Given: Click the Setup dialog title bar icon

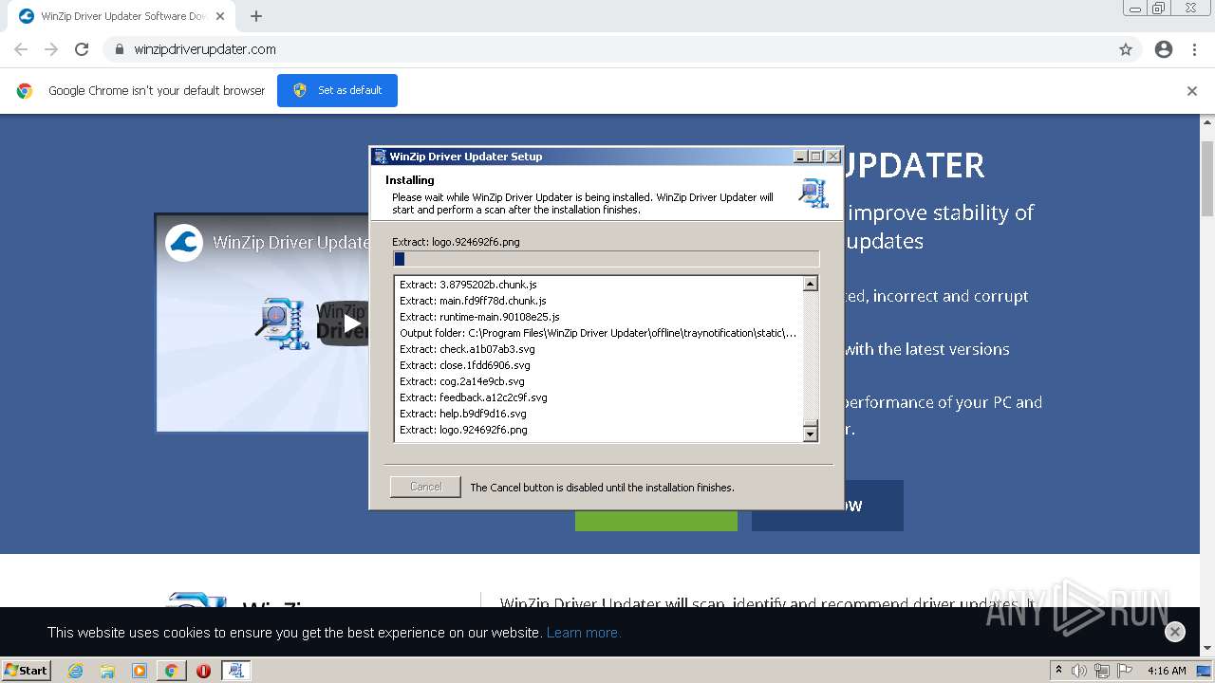Looking at the screenshot, I should (x=380, y=157).
